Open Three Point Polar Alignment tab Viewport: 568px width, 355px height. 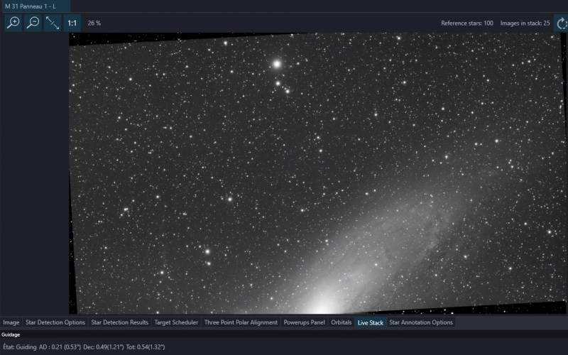coord(241,322)
